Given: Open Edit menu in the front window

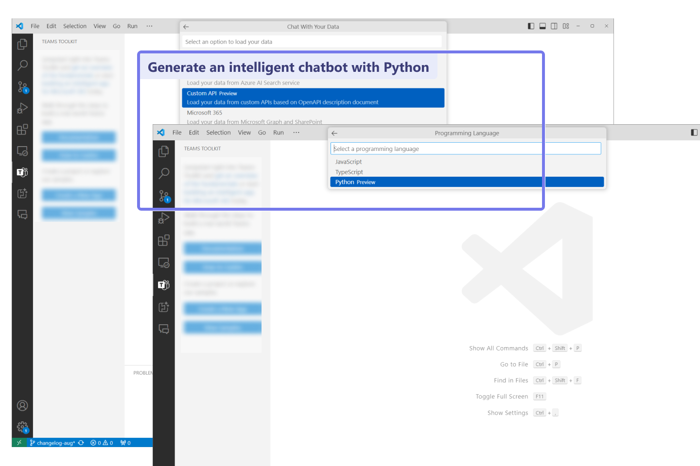Looking at the screenshot, I should click(194, 133).
